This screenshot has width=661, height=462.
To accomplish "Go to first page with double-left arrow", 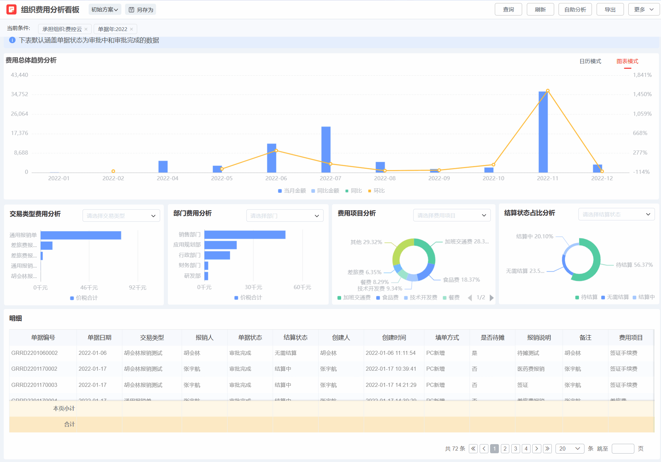I will [473, 449].
